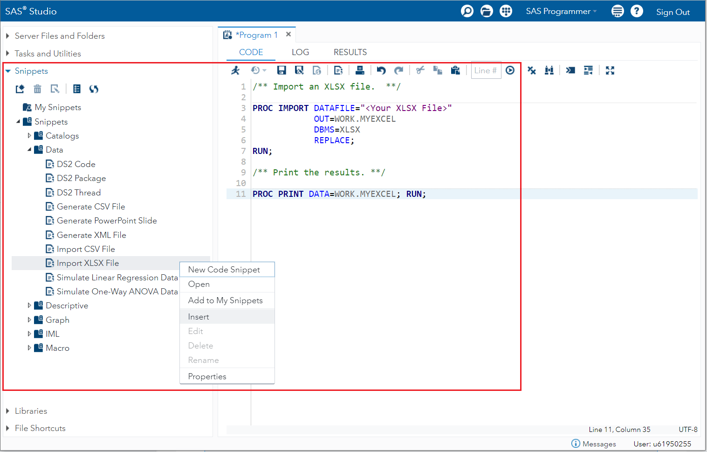Print the code using the printer icon
The image size is (707, 452).
(x=360, y=70)
